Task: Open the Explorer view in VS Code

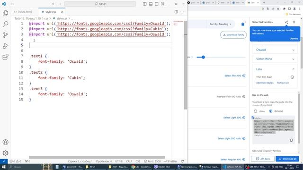Action: pyautogui.click(x=5, y=13)
